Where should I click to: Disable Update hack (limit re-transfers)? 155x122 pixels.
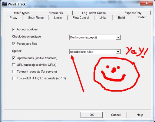click(x=14, y=58)
